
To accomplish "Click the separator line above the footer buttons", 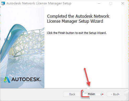I will pyautogui.click(x=64, y=88).
